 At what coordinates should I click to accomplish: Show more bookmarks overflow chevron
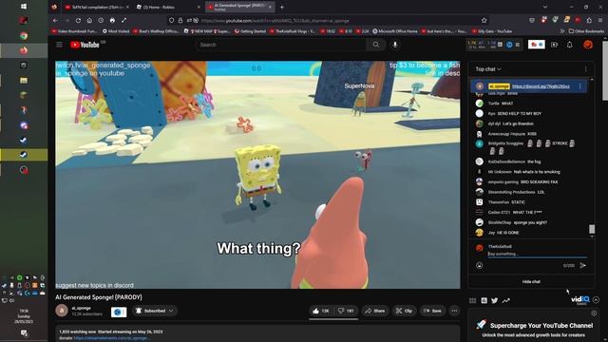[x=561, y=31]
